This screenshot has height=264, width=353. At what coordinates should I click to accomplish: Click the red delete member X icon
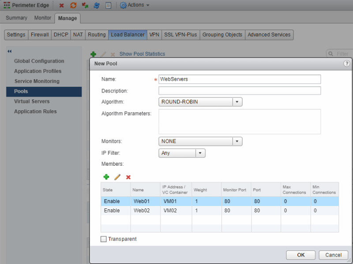pyautogui.click(x=128, y=177)
